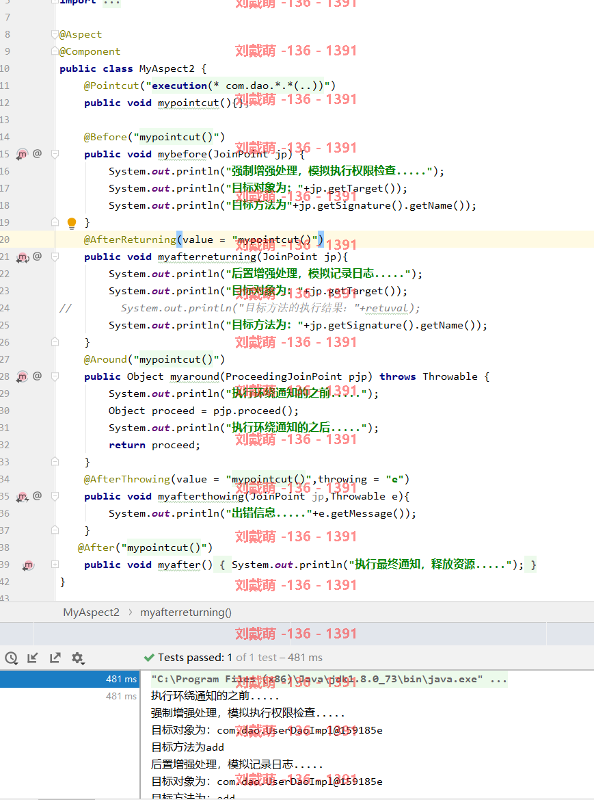The height and width of the screenshot is (800, 594).
Task: Click 'pjp.proceed()' call on line 30
Action: (256, 411)
